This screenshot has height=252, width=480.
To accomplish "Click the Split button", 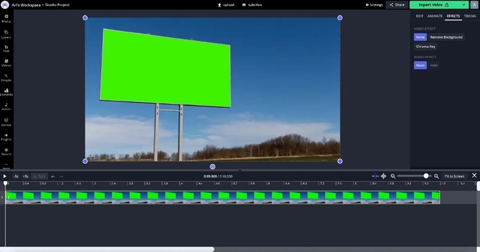I will (40, 176).
